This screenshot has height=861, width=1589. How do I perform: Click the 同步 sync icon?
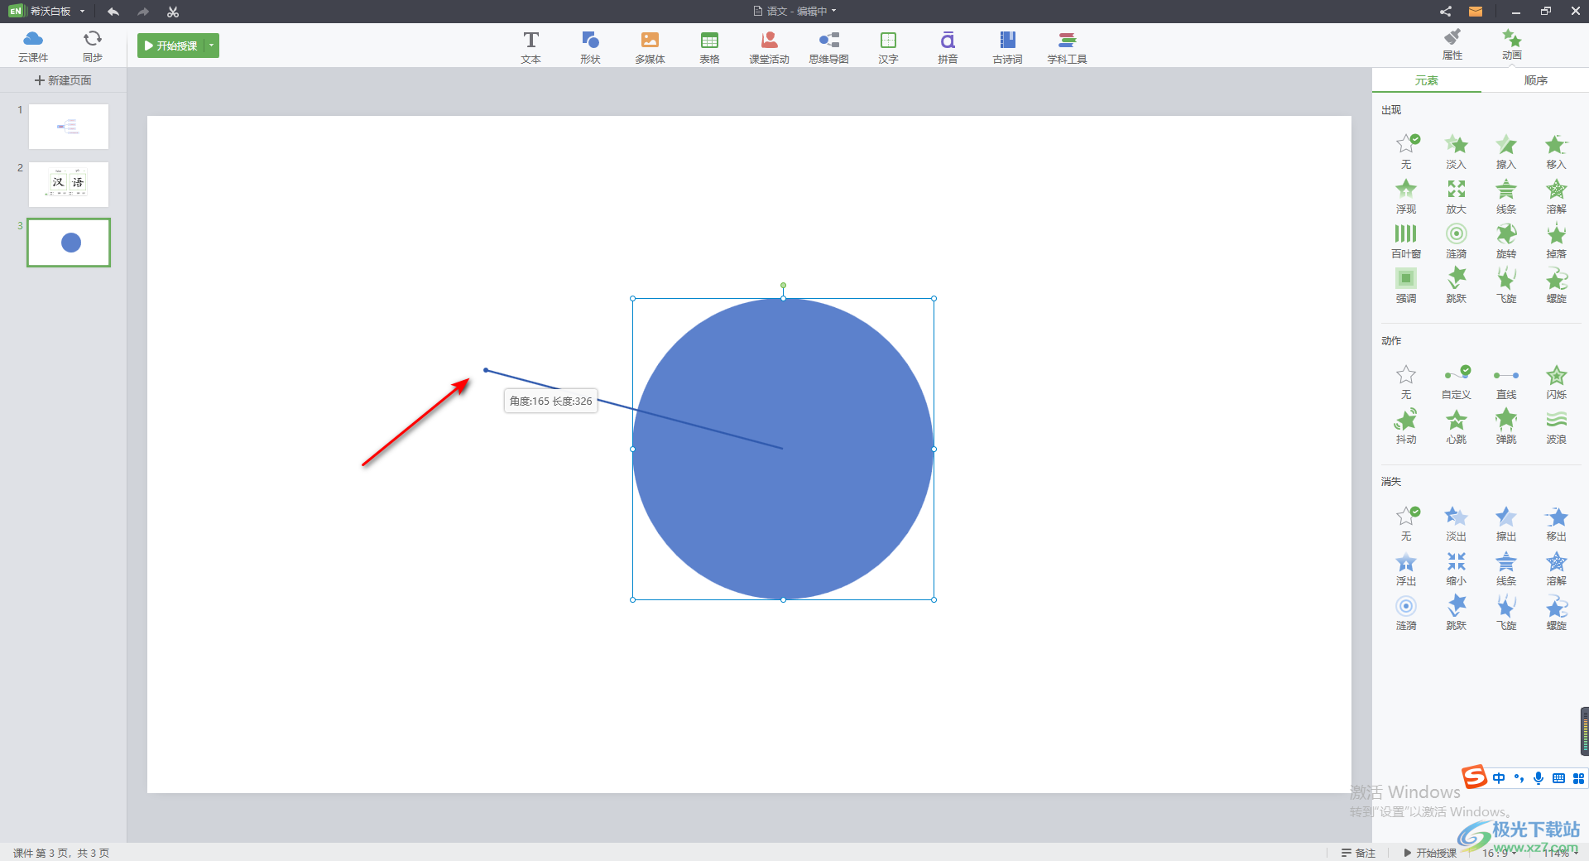(x=93, y=46)
